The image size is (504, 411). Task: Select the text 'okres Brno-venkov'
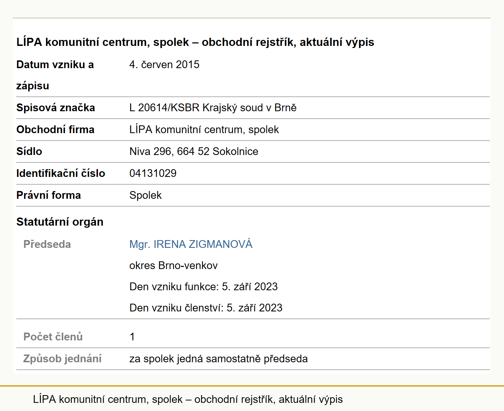[173, 266]
